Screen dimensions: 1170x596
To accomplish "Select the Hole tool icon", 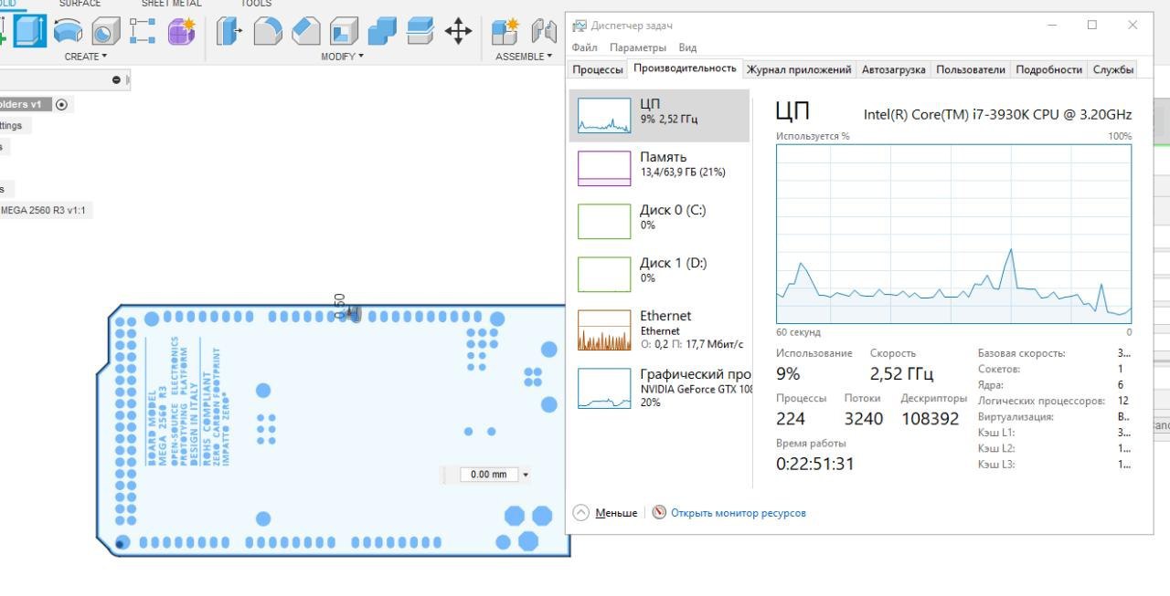I will (105, 32).
